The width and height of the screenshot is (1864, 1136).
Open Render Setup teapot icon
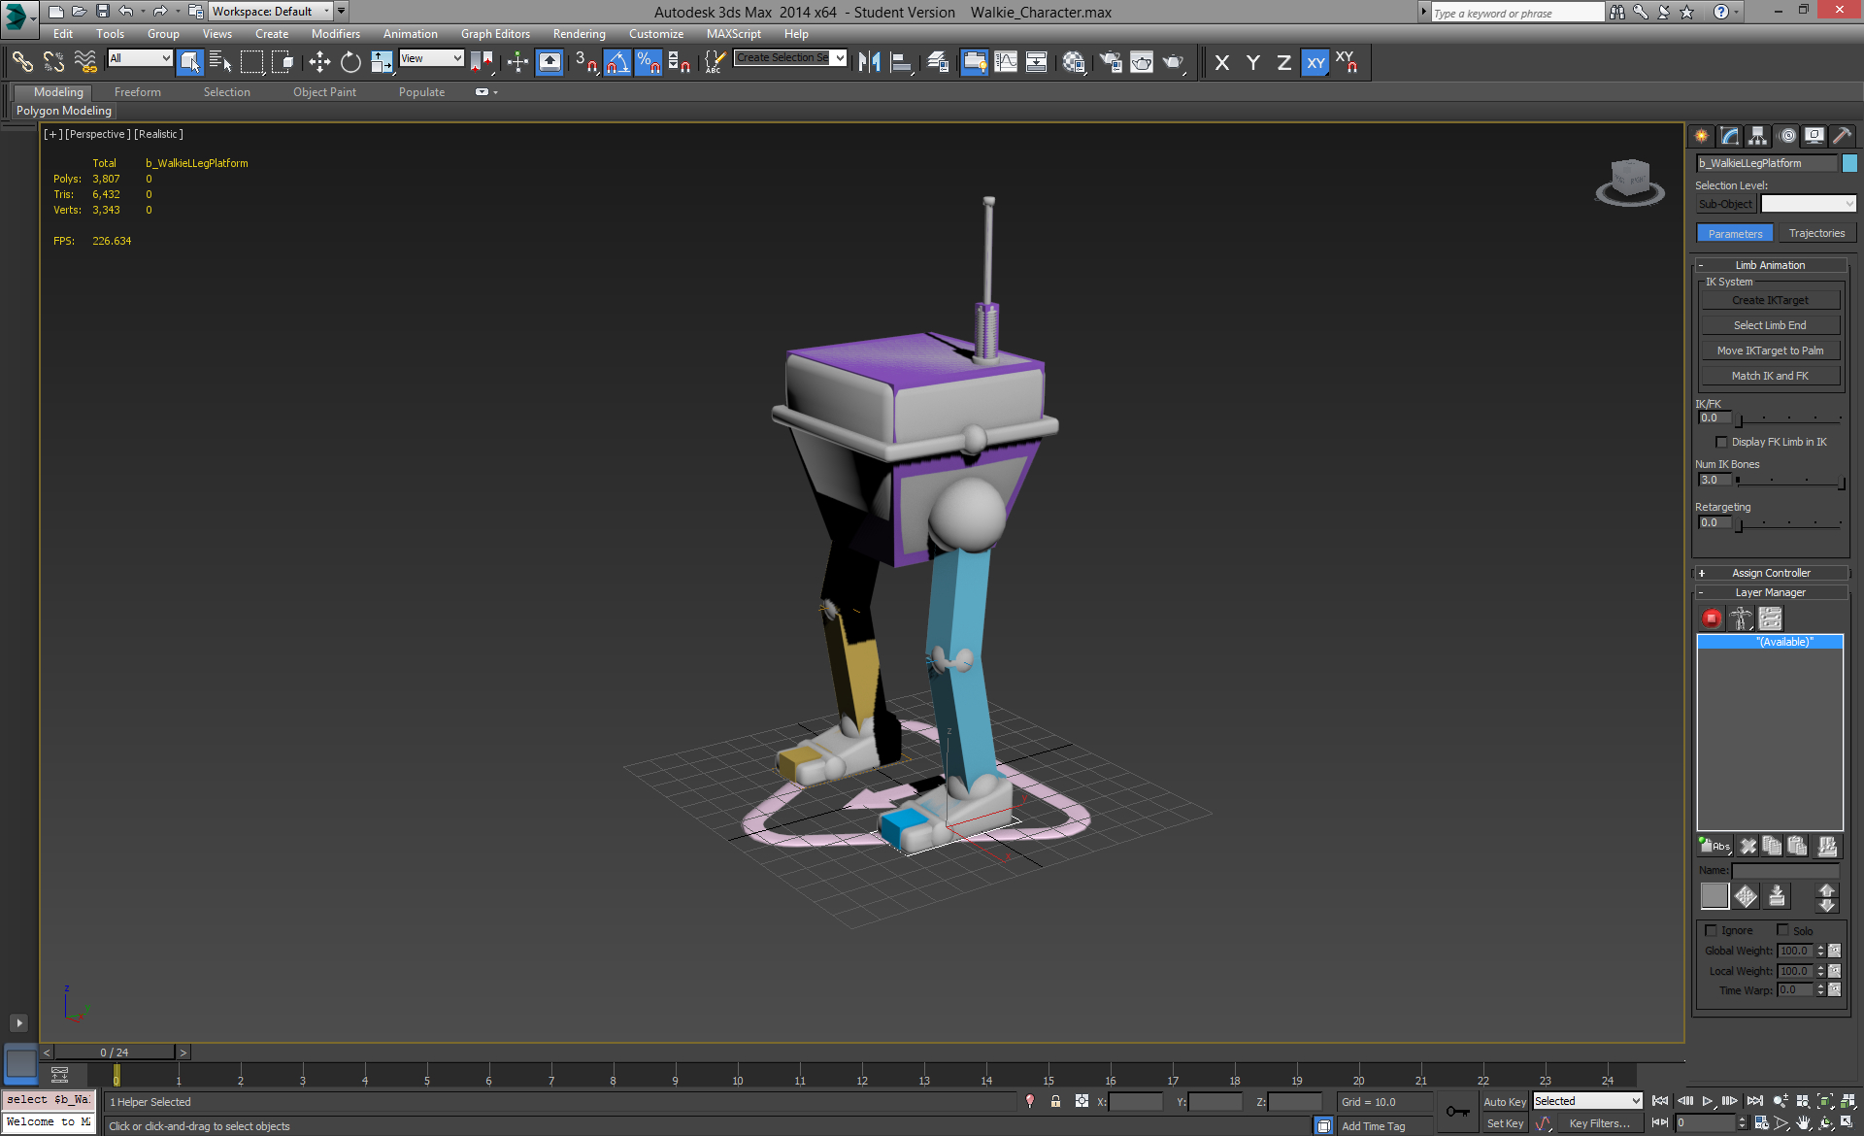click(x=1111, y=62)
